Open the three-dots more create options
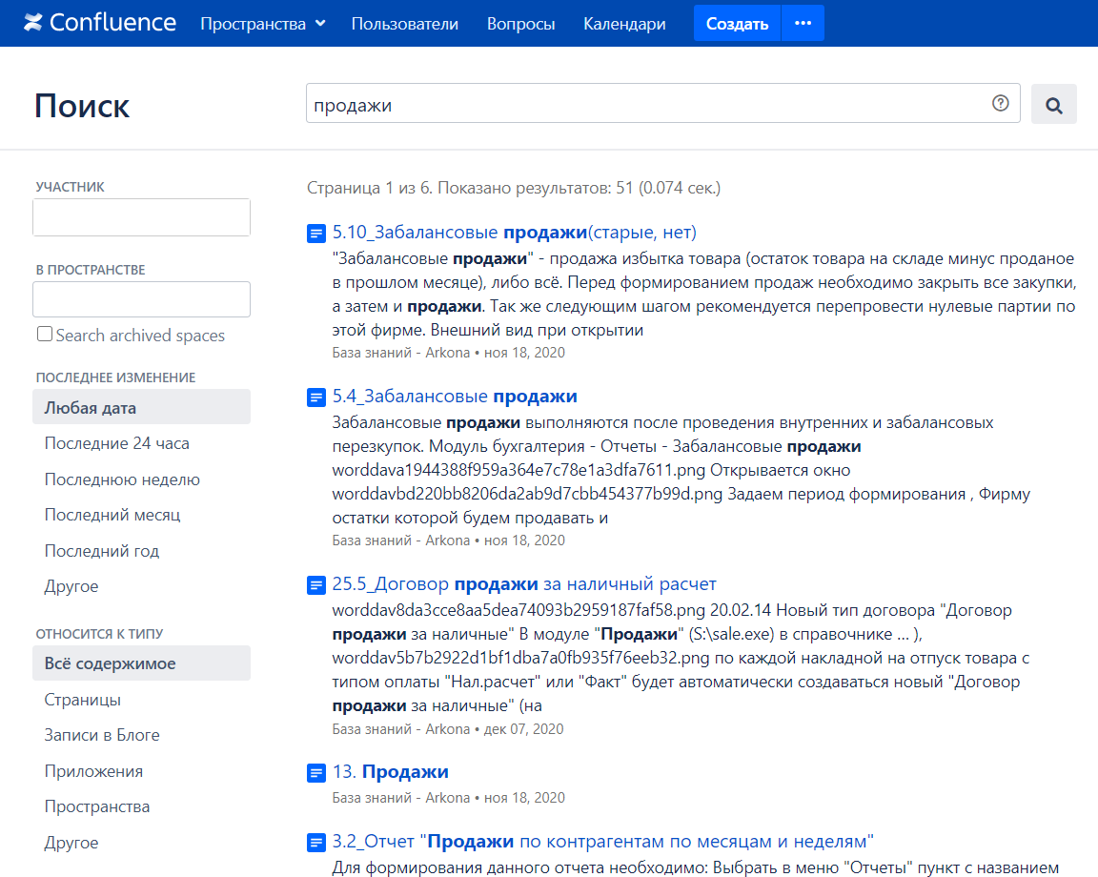Screen dimensions: 1098x877 pyautogui.click(x=803, y=23)
